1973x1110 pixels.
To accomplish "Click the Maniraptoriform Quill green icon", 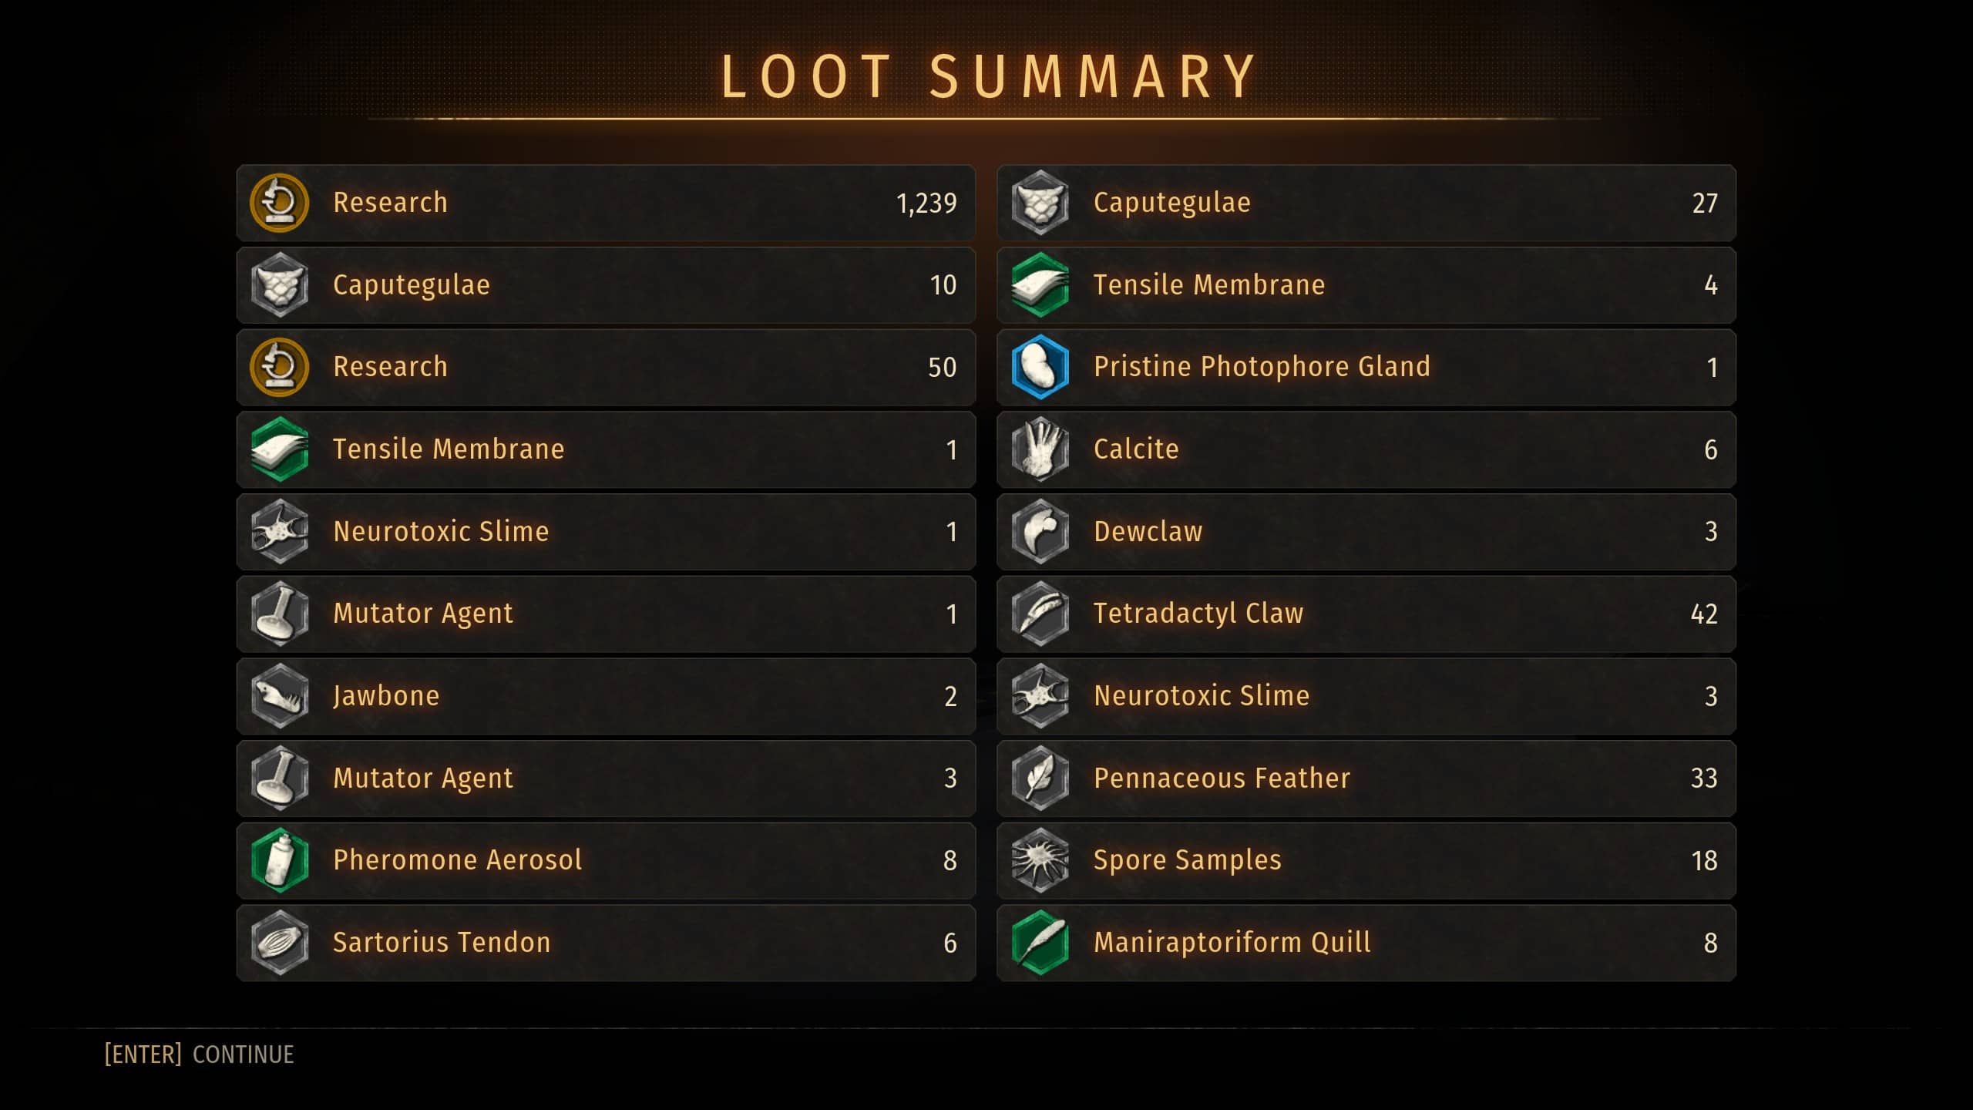I will [1040, 943].
